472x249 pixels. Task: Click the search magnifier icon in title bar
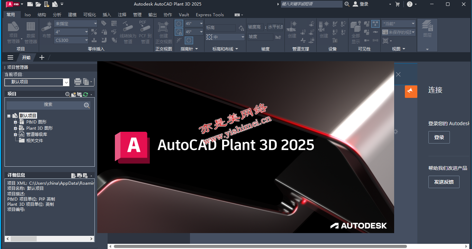[347, 4]
